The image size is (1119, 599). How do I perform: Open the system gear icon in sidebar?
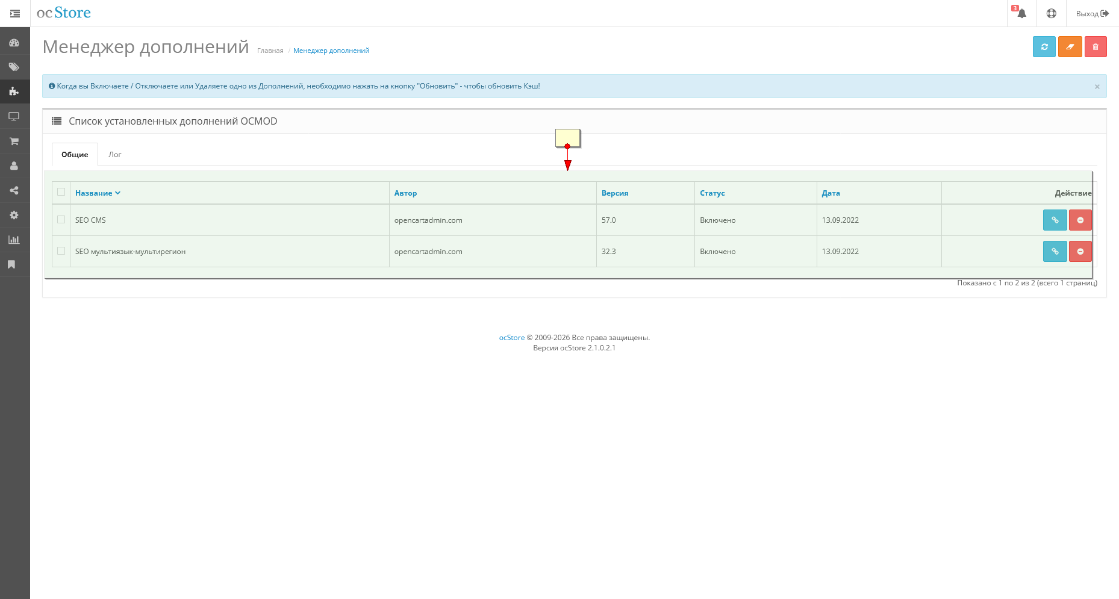point(14,215)
